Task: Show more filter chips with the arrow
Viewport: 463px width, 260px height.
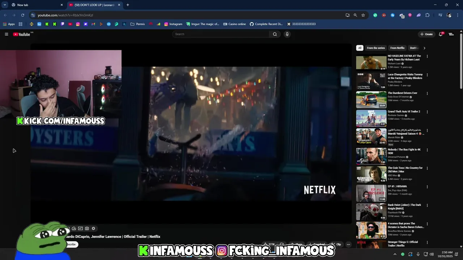Action: 424,48
